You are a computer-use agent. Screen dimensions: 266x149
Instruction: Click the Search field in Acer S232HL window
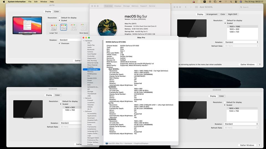[250, 7]
